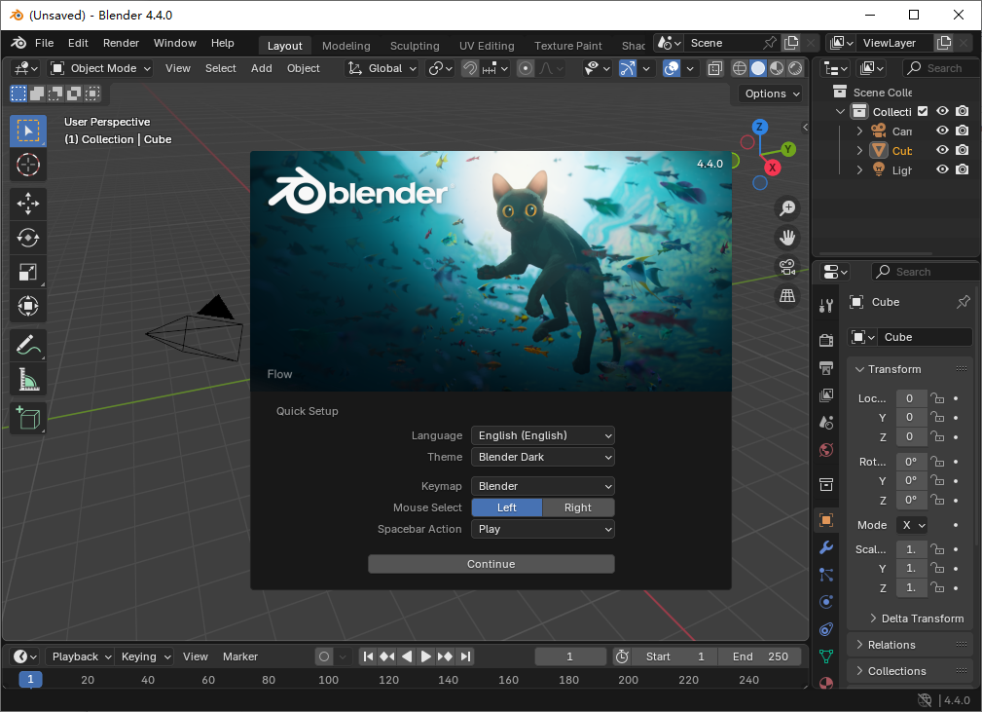Click the Continue button
Screen dimensions: 982x712
[x=491, y=564]
